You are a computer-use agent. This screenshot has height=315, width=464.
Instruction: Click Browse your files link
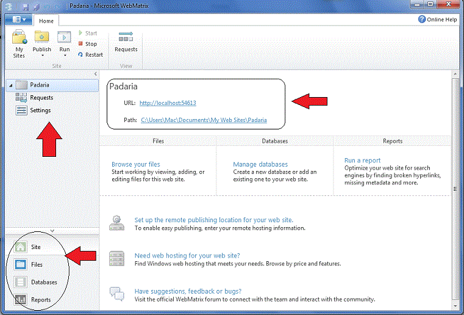(x=136, y=164)
